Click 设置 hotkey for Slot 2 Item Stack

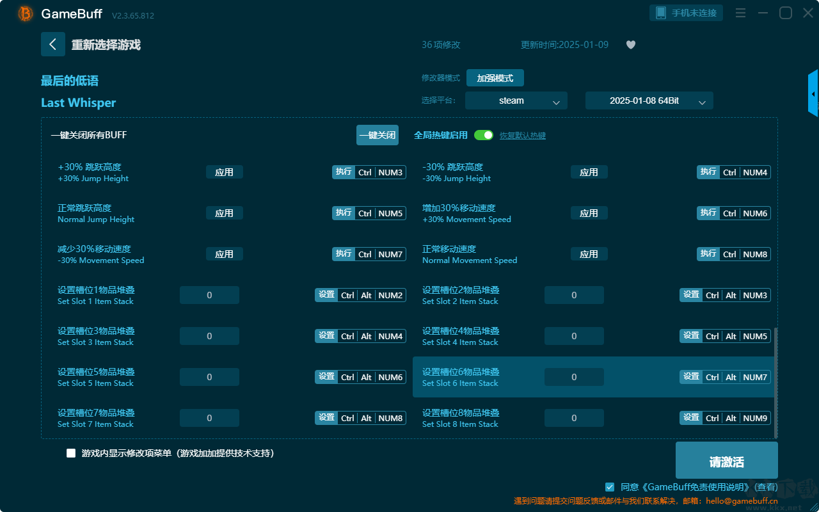(x=691, y=295)
